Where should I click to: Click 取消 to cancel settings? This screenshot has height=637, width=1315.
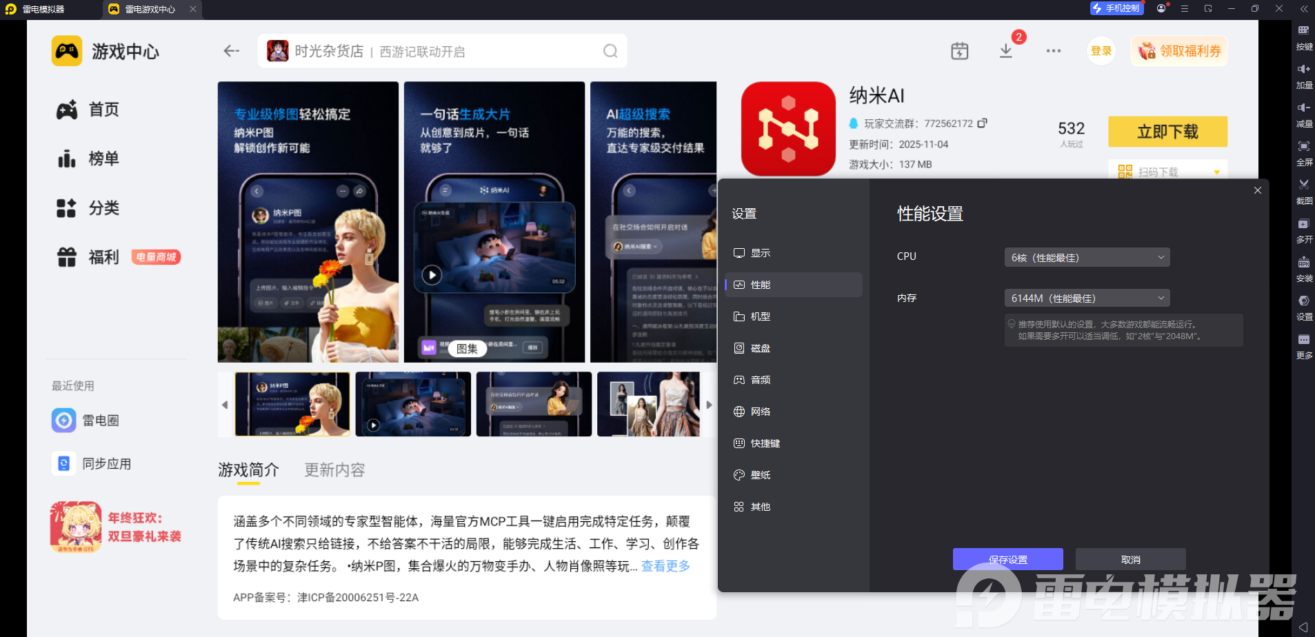1130,559
